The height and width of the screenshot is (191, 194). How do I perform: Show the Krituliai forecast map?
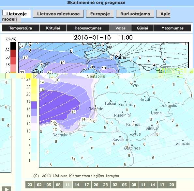click(53, 28)
